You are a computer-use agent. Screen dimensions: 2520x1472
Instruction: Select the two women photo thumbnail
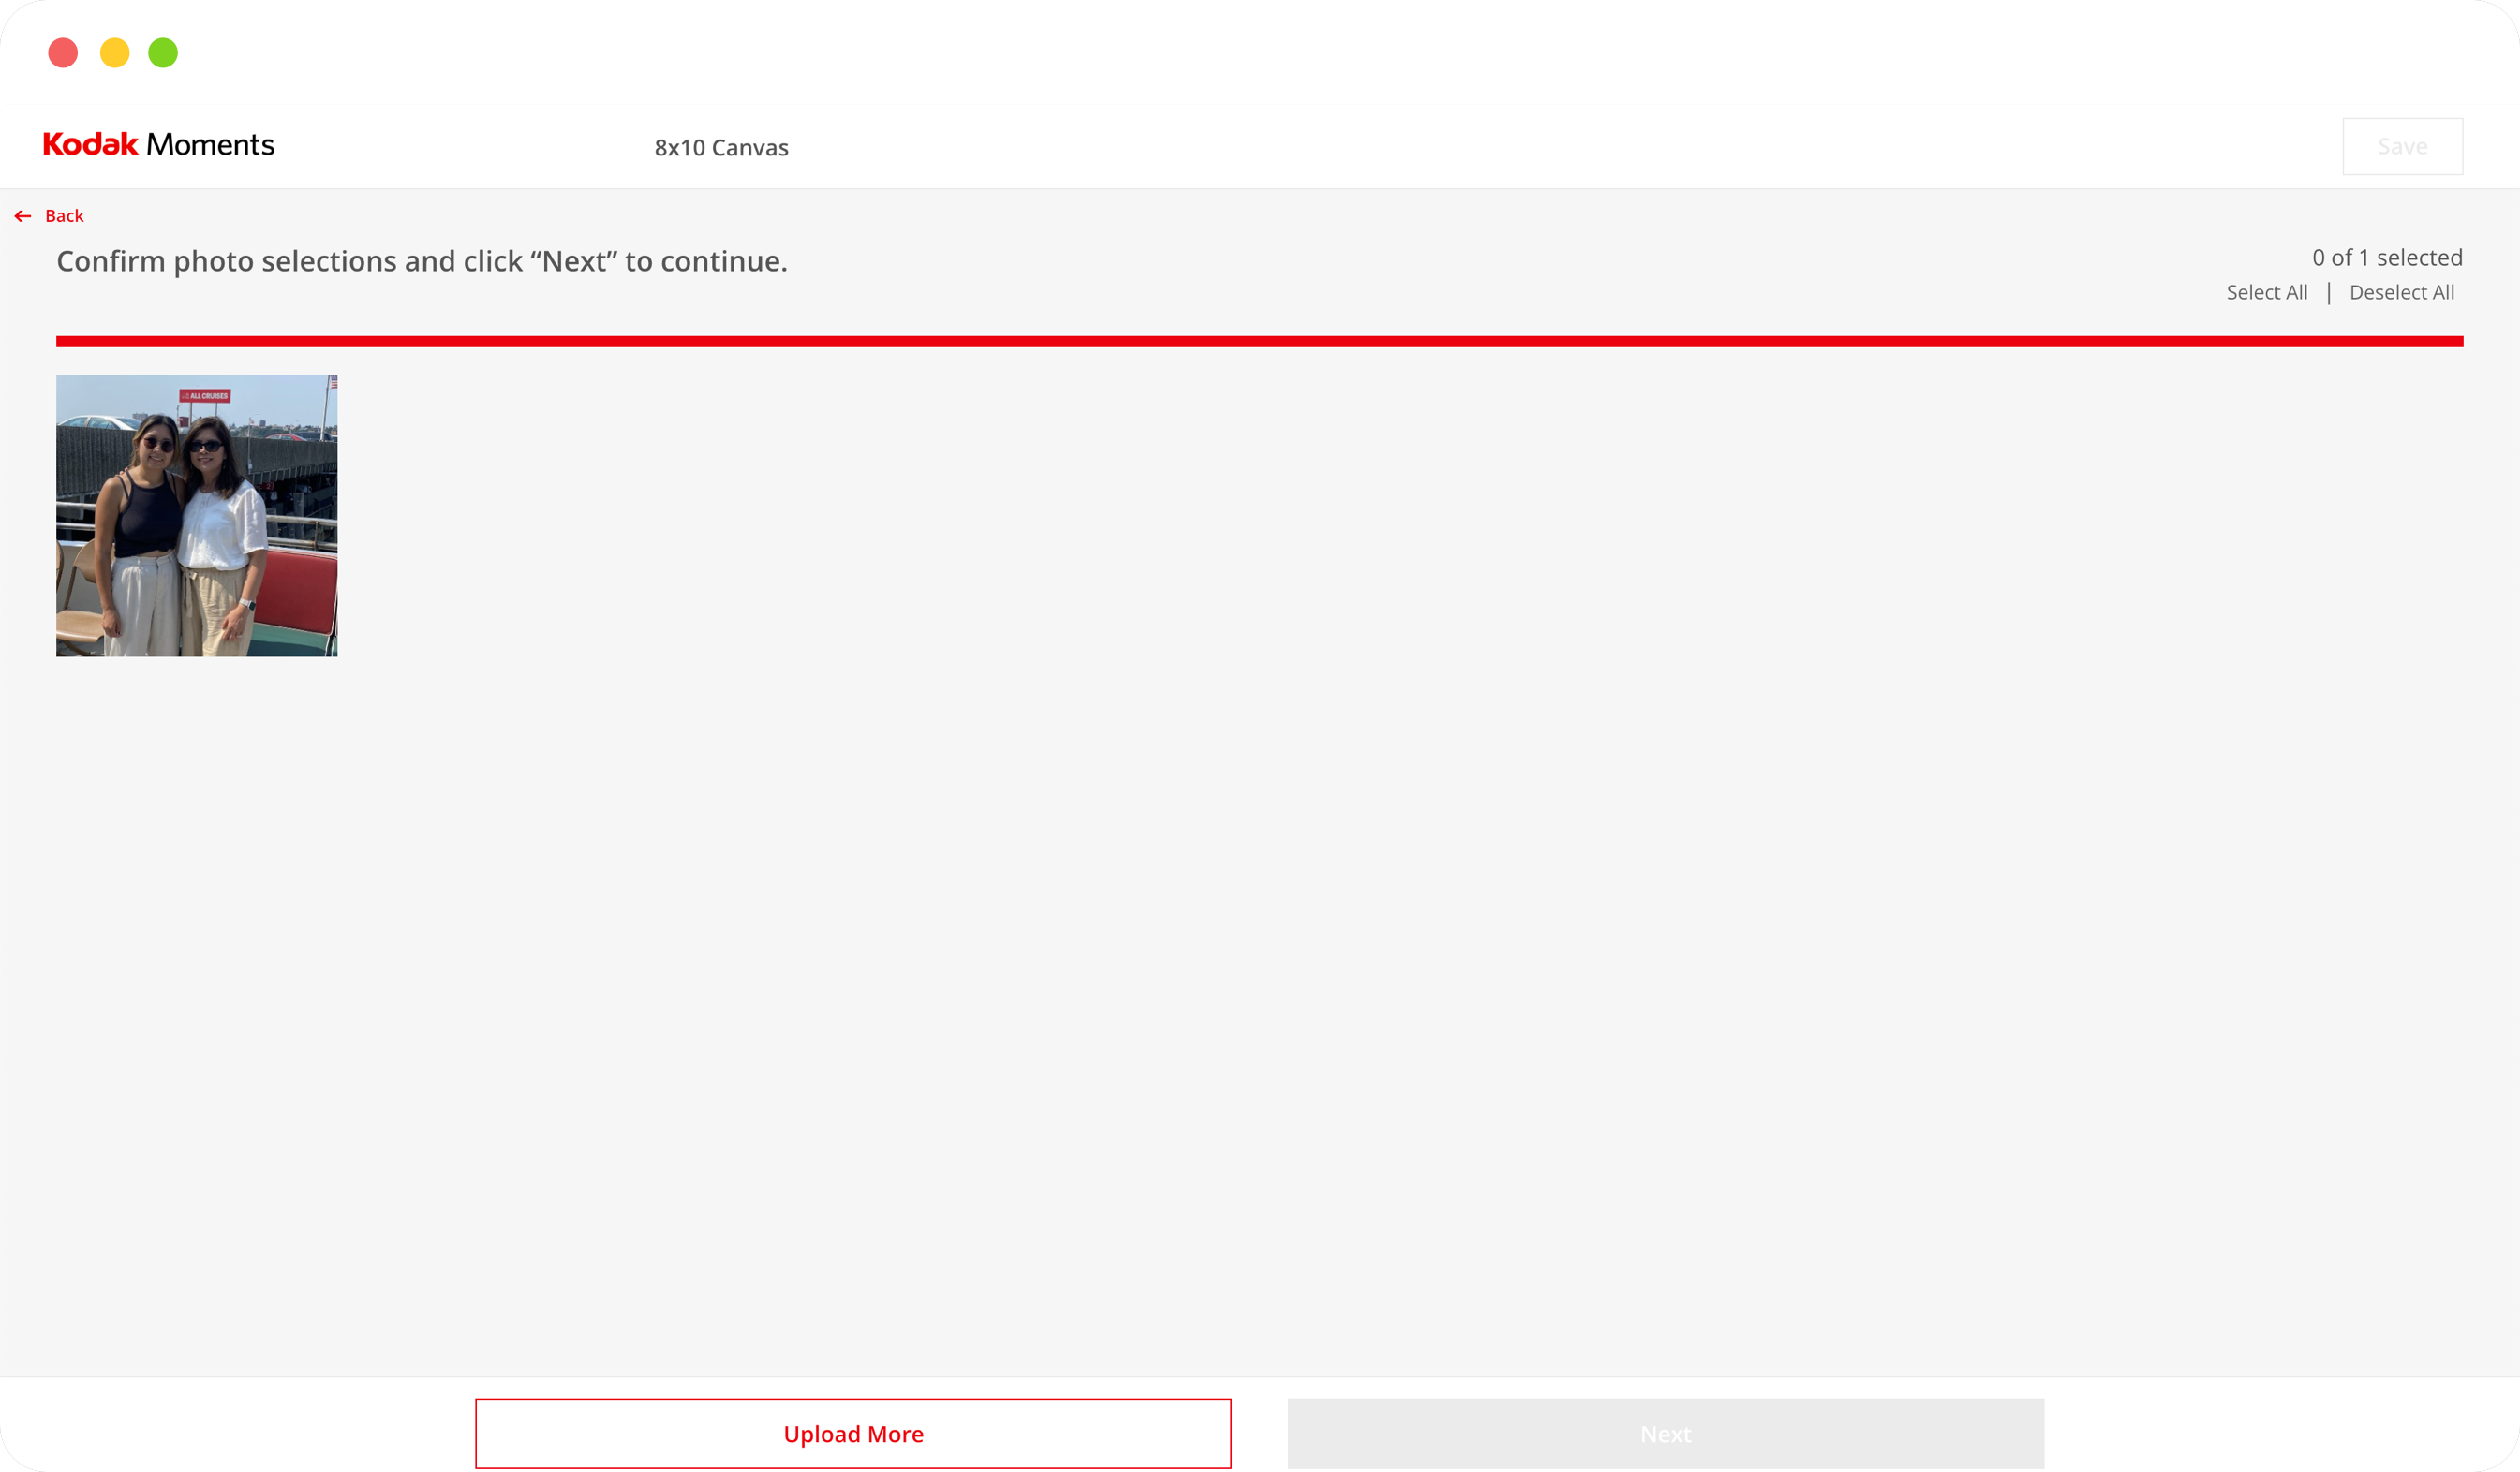tap(196, 516)
